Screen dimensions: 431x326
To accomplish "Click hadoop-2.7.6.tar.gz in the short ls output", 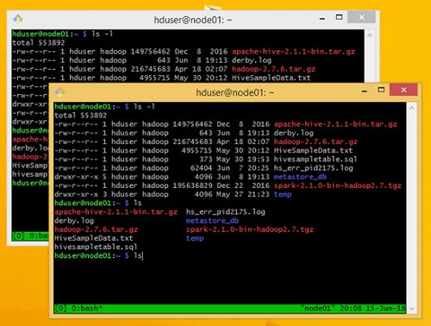I will pyautogui.click(x=97, y=229).
